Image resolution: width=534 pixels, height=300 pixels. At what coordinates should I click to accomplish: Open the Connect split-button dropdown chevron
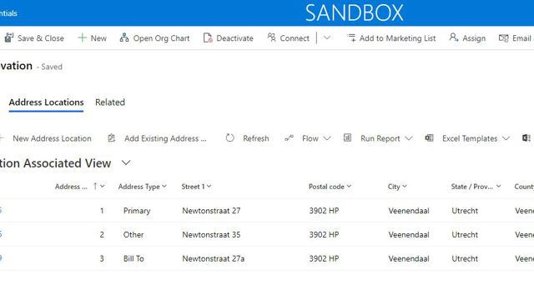pos(327,37)
